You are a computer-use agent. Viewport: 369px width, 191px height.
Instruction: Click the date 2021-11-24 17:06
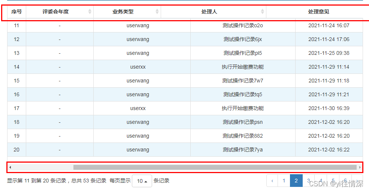coord(329,40)
